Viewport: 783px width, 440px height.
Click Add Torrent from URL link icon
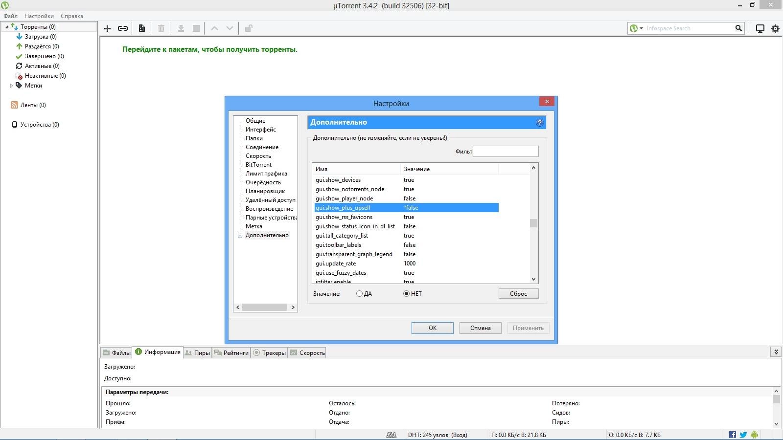click(x=123, y=28)
